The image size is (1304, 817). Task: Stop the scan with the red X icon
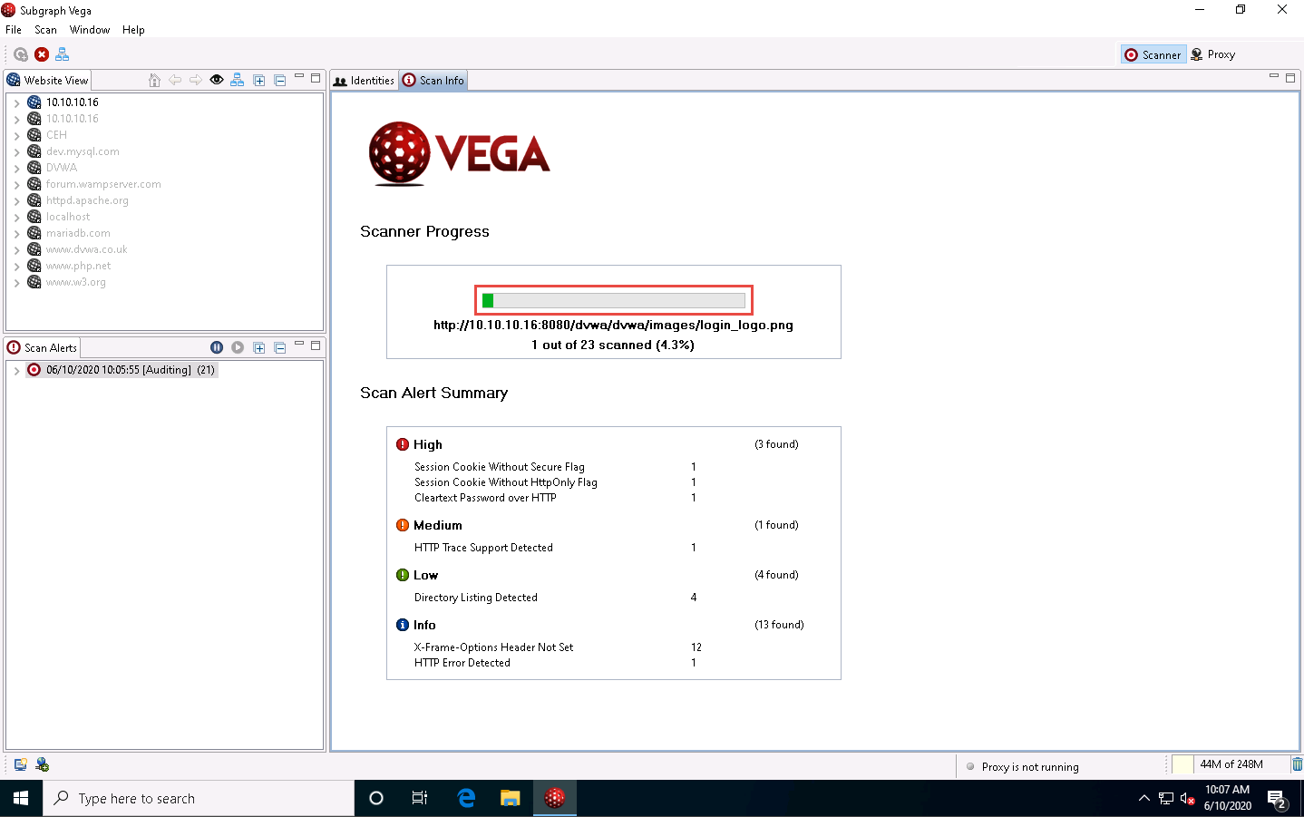[x=42, y=54]
